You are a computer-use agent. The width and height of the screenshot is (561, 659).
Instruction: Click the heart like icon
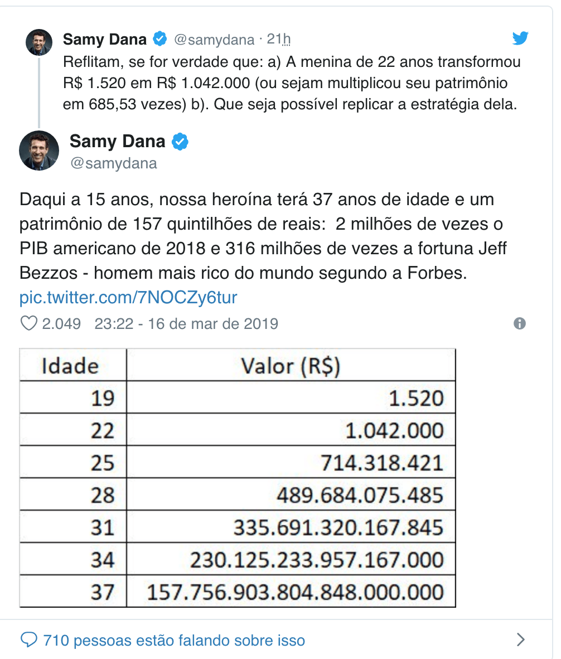pos(28,323)
